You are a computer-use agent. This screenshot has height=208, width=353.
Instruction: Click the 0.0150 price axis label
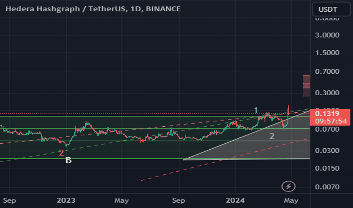click(327, 168)
